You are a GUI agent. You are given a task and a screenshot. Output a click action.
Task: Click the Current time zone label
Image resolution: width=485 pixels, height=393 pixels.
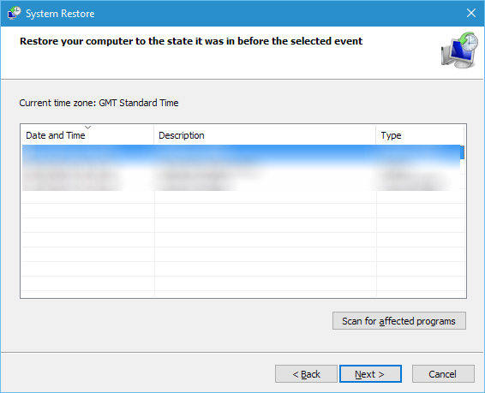99,103
